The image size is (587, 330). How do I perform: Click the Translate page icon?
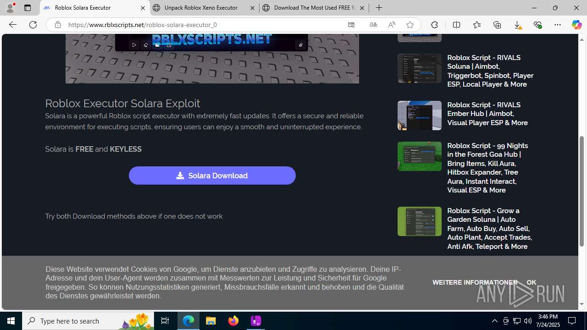(x=373, y=25)
